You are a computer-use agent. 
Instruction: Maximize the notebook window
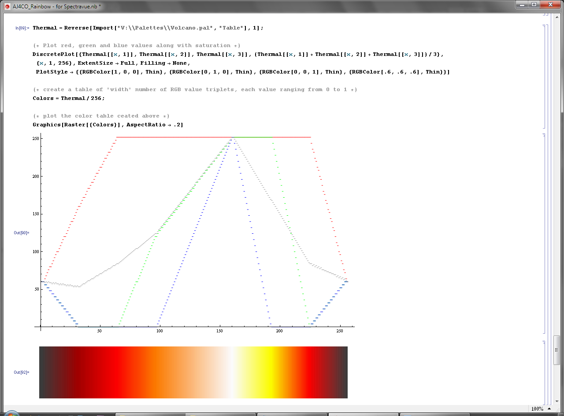(534, 5)
